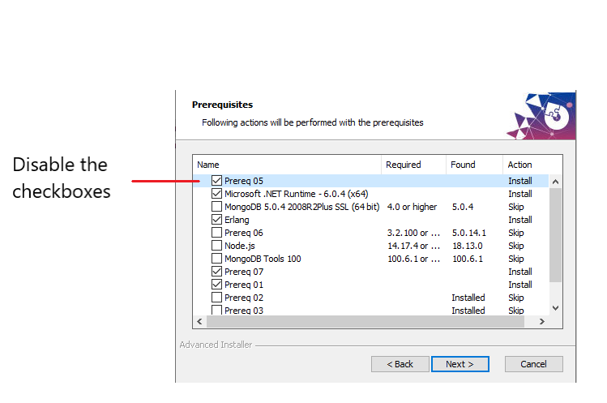Click the Next button

[460, 364]
